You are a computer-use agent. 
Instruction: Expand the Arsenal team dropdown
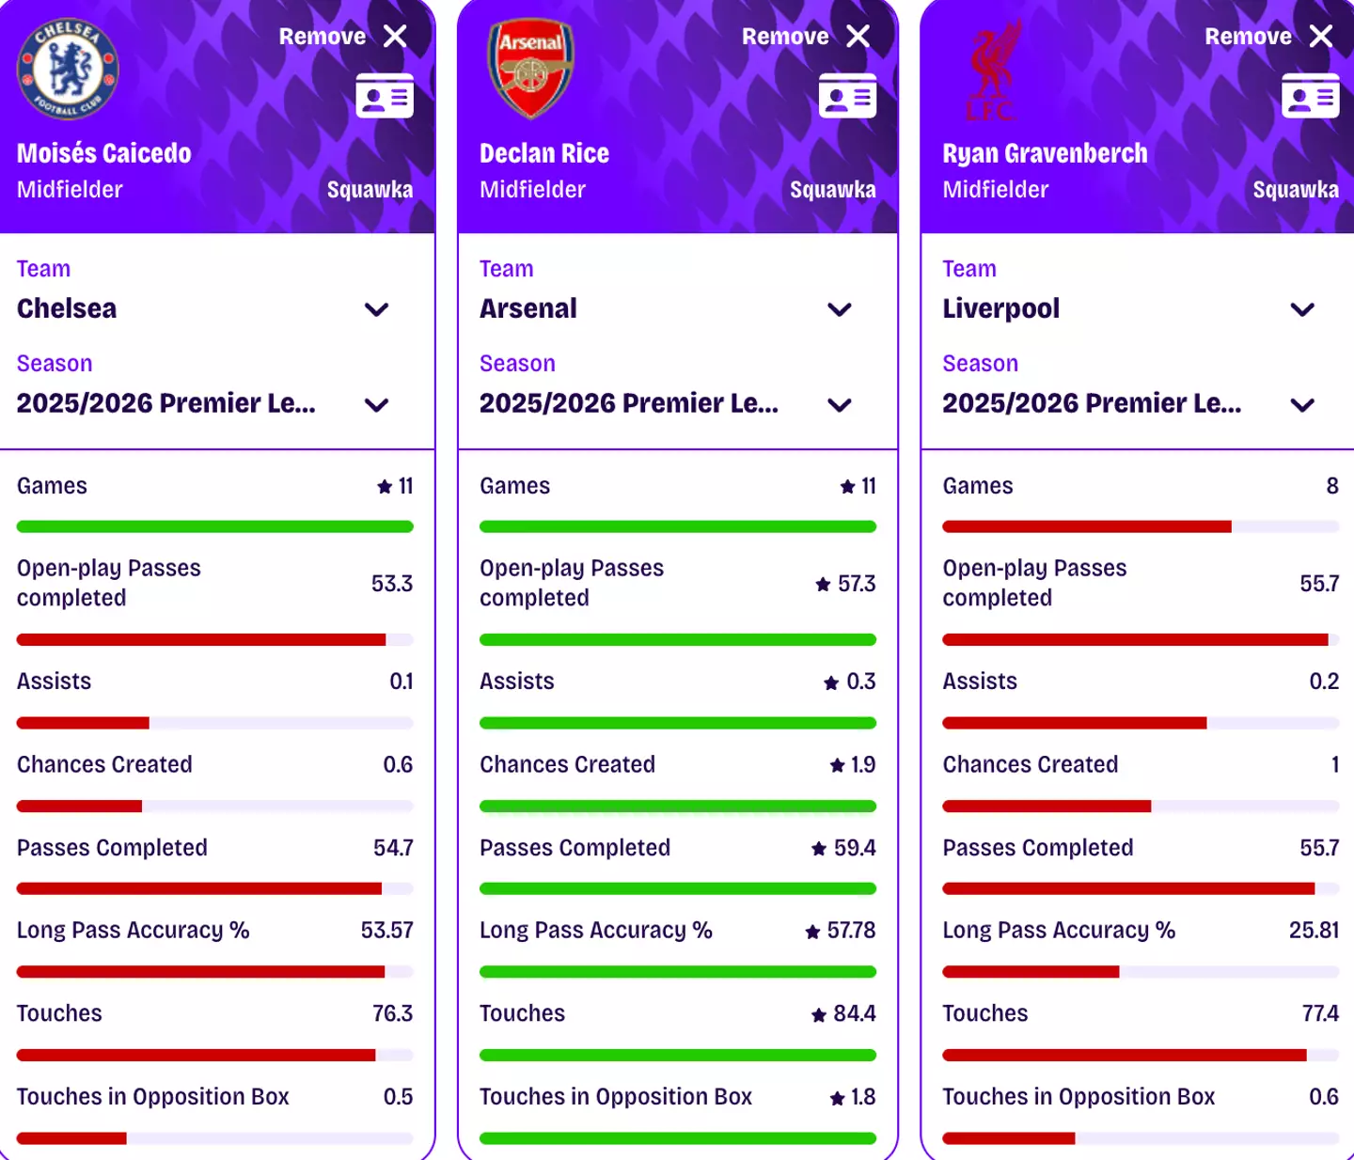(839, 309)
